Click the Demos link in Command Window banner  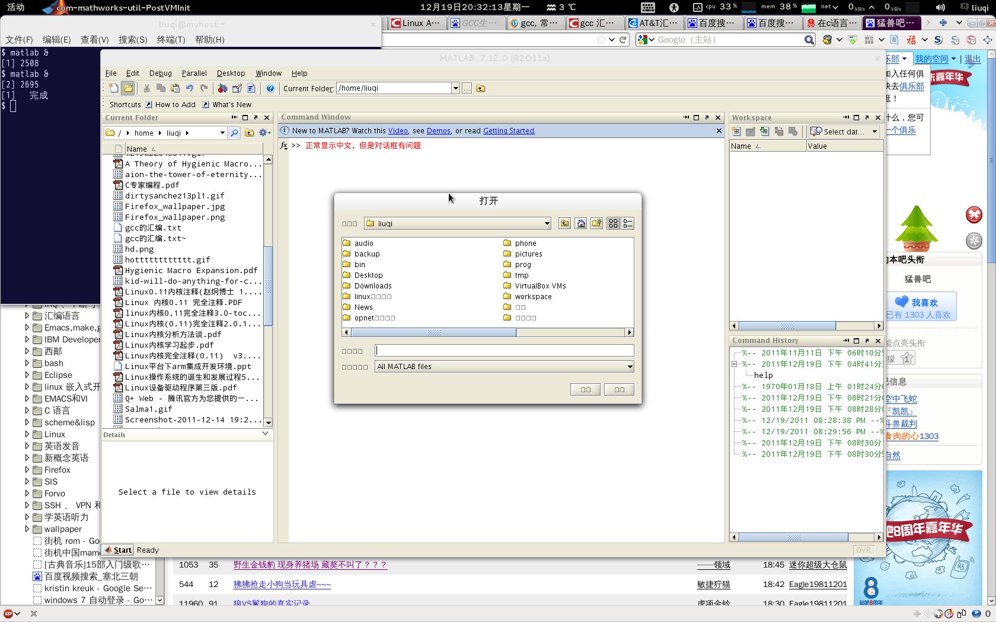click(x=439, y=131)
